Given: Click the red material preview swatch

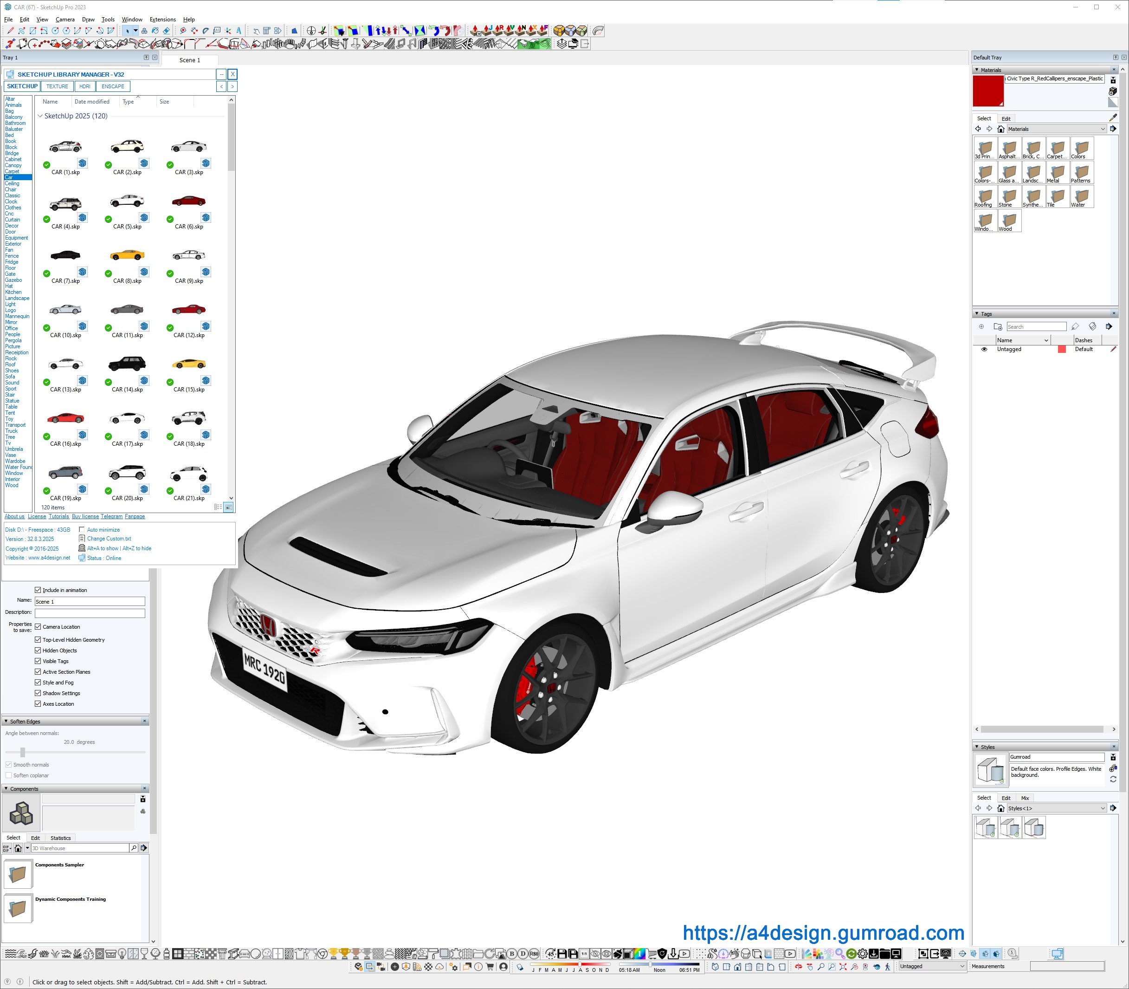Looking at the screenshot, I should coord(988,91).
